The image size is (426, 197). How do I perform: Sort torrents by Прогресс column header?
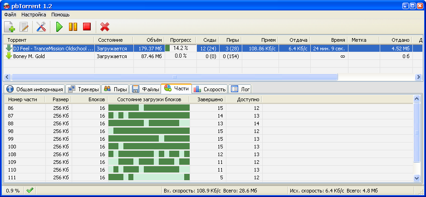[x=180, y=40]
